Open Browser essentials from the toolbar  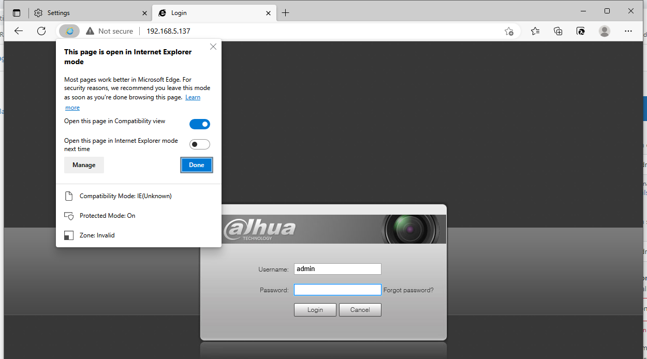(x=581, y=31)
